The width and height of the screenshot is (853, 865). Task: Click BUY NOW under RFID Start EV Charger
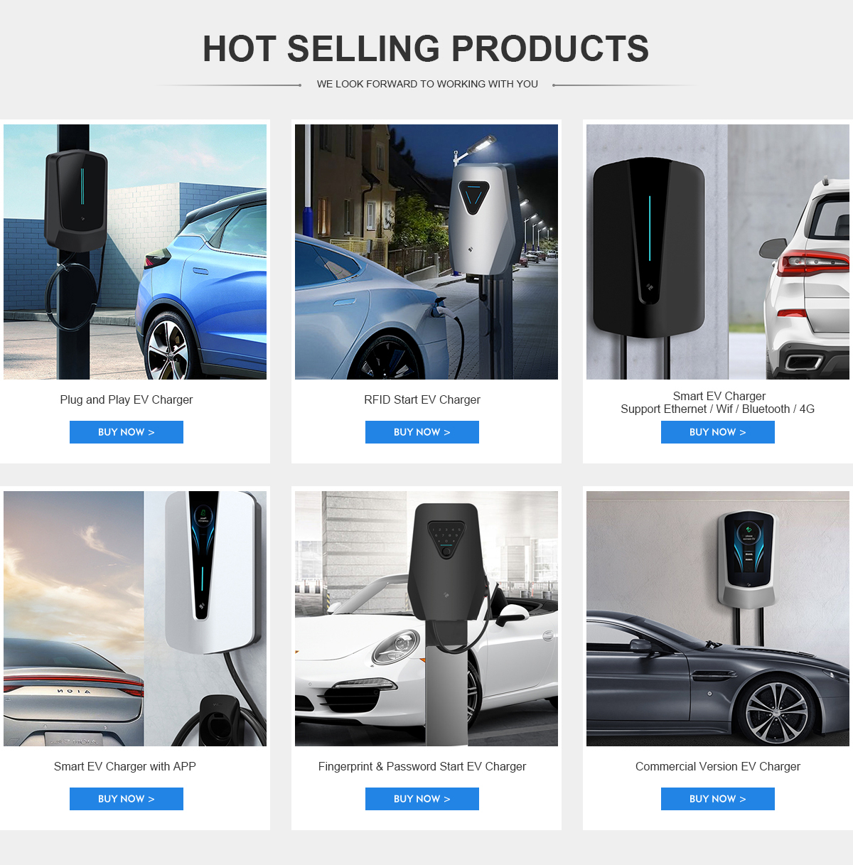[422, 432]
